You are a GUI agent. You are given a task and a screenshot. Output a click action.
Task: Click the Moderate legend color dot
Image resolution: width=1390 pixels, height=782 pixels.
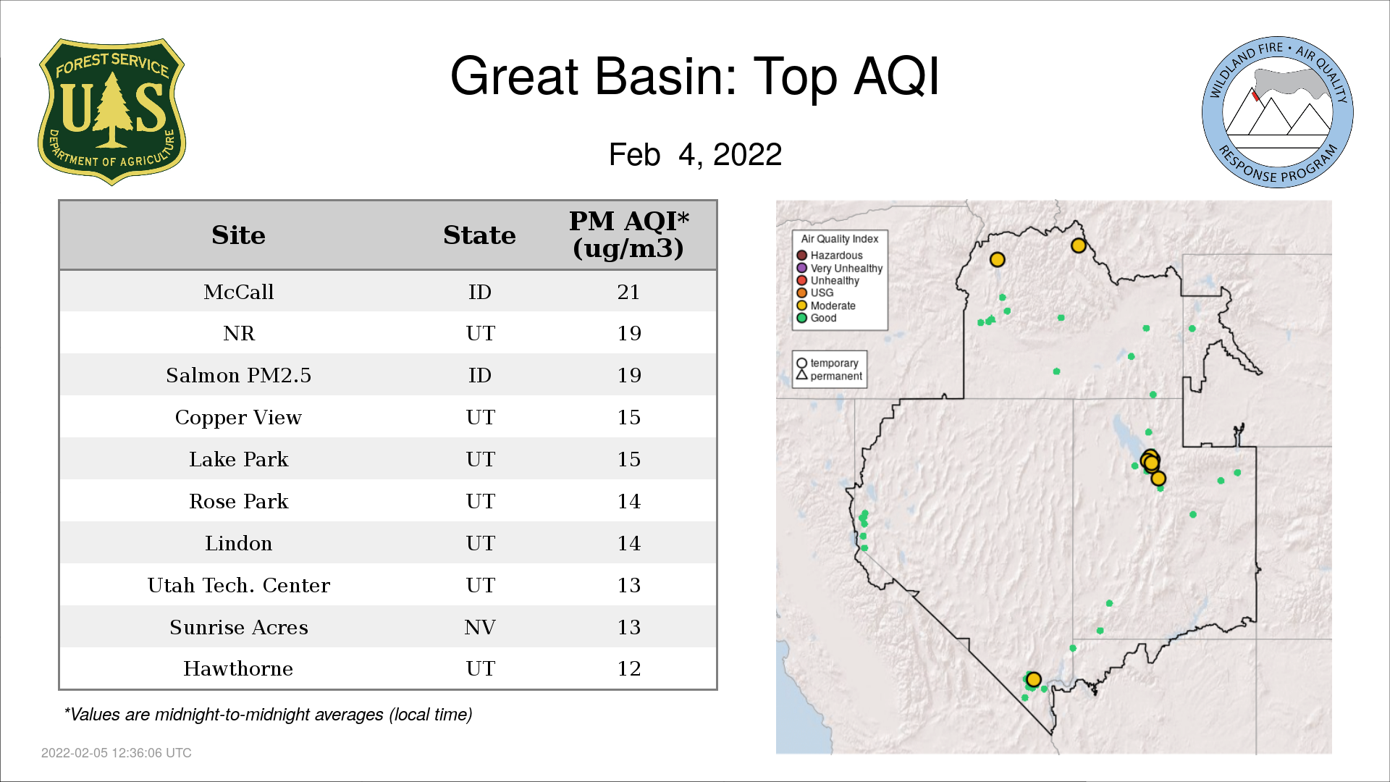point(801,306)
